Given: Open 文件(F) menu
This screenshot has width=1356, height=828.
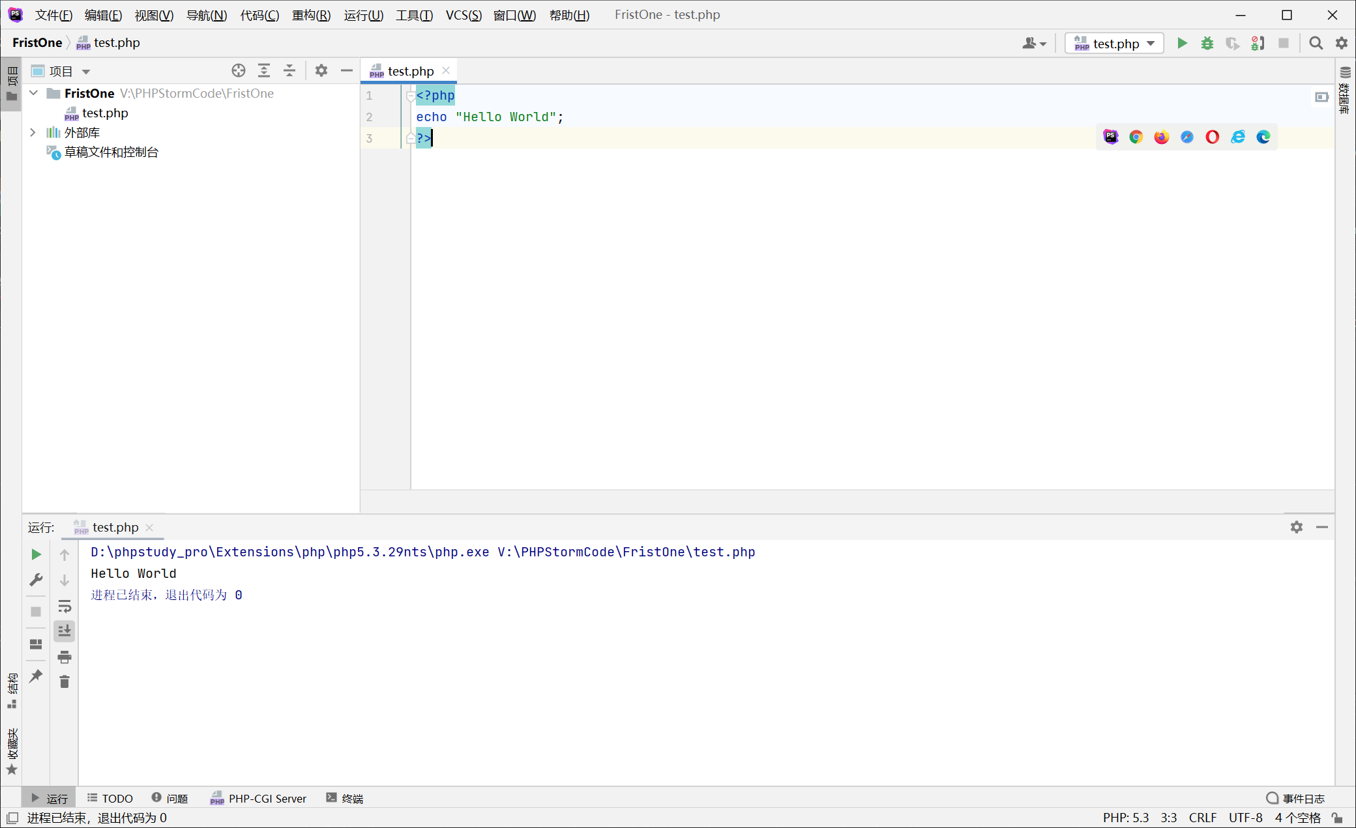Looking at the screenshot, I should [x=53, y=15].
